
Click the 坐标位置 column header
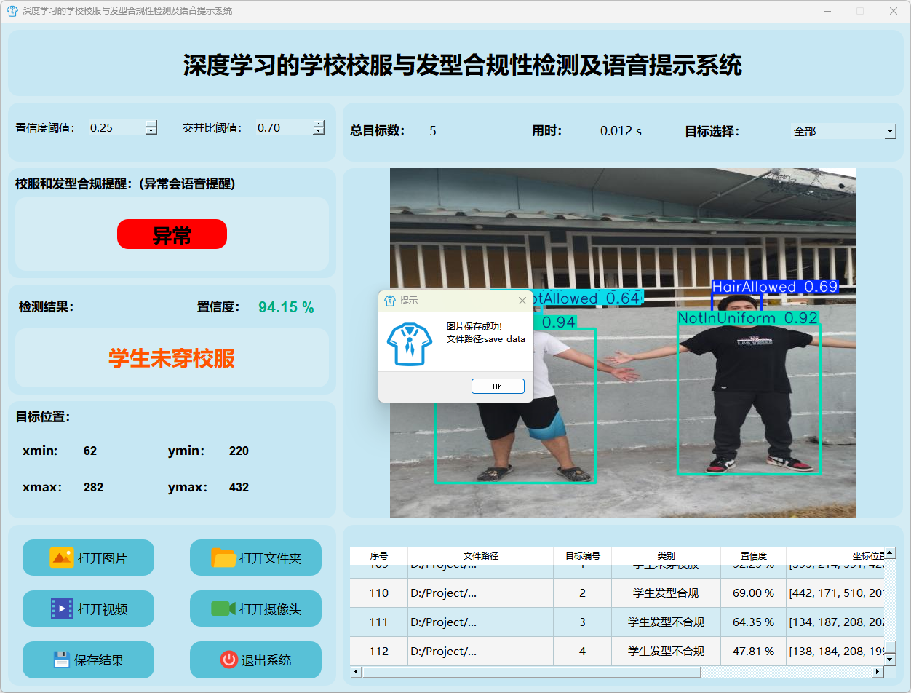pos(835,555)
